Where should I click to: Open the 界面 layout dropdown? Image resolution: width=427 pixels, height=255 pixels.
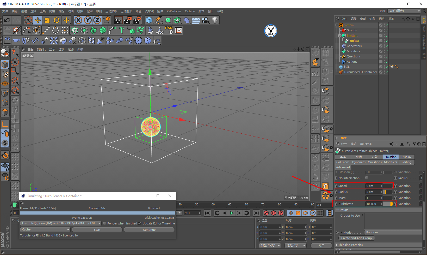(404, 11)
